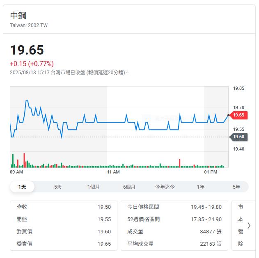Switch chart to 5天 range
259x258 pixels.
pyautogui.click(x=58, y=187)
